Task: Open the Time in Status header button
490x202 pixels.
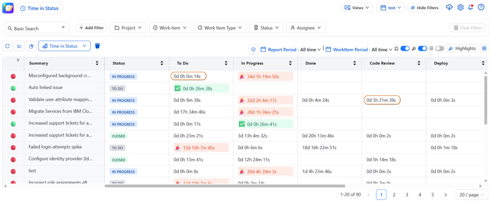Action: click(39, 8)
